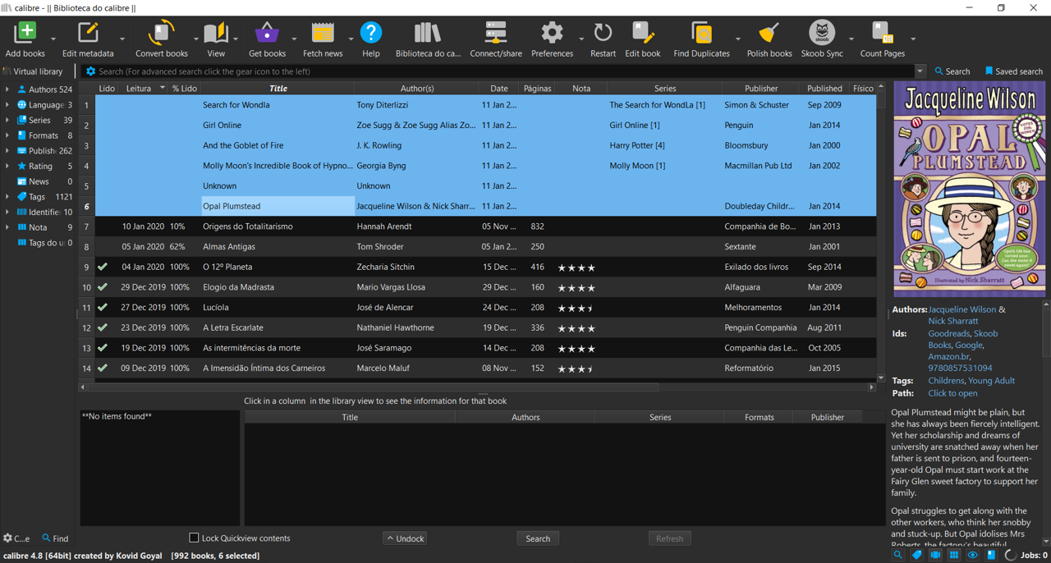Open the Biblioteca do calibre library icon
The height and width of the screenshot is (563, 1051).
click(428, 34)
